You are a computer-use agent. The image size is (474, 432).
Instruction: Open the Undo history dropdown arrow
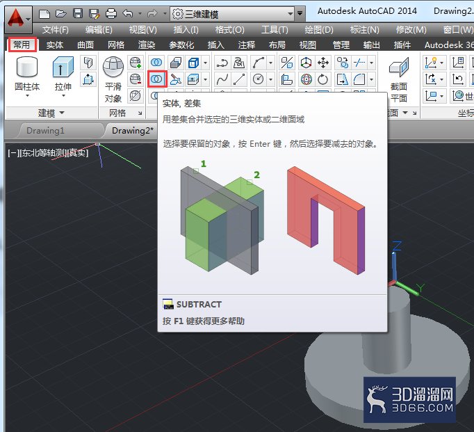(140, 13)
